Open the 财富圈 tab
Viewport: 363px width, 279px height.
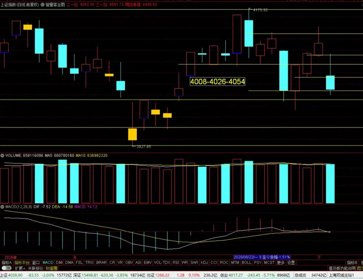[x=52, y=268]
